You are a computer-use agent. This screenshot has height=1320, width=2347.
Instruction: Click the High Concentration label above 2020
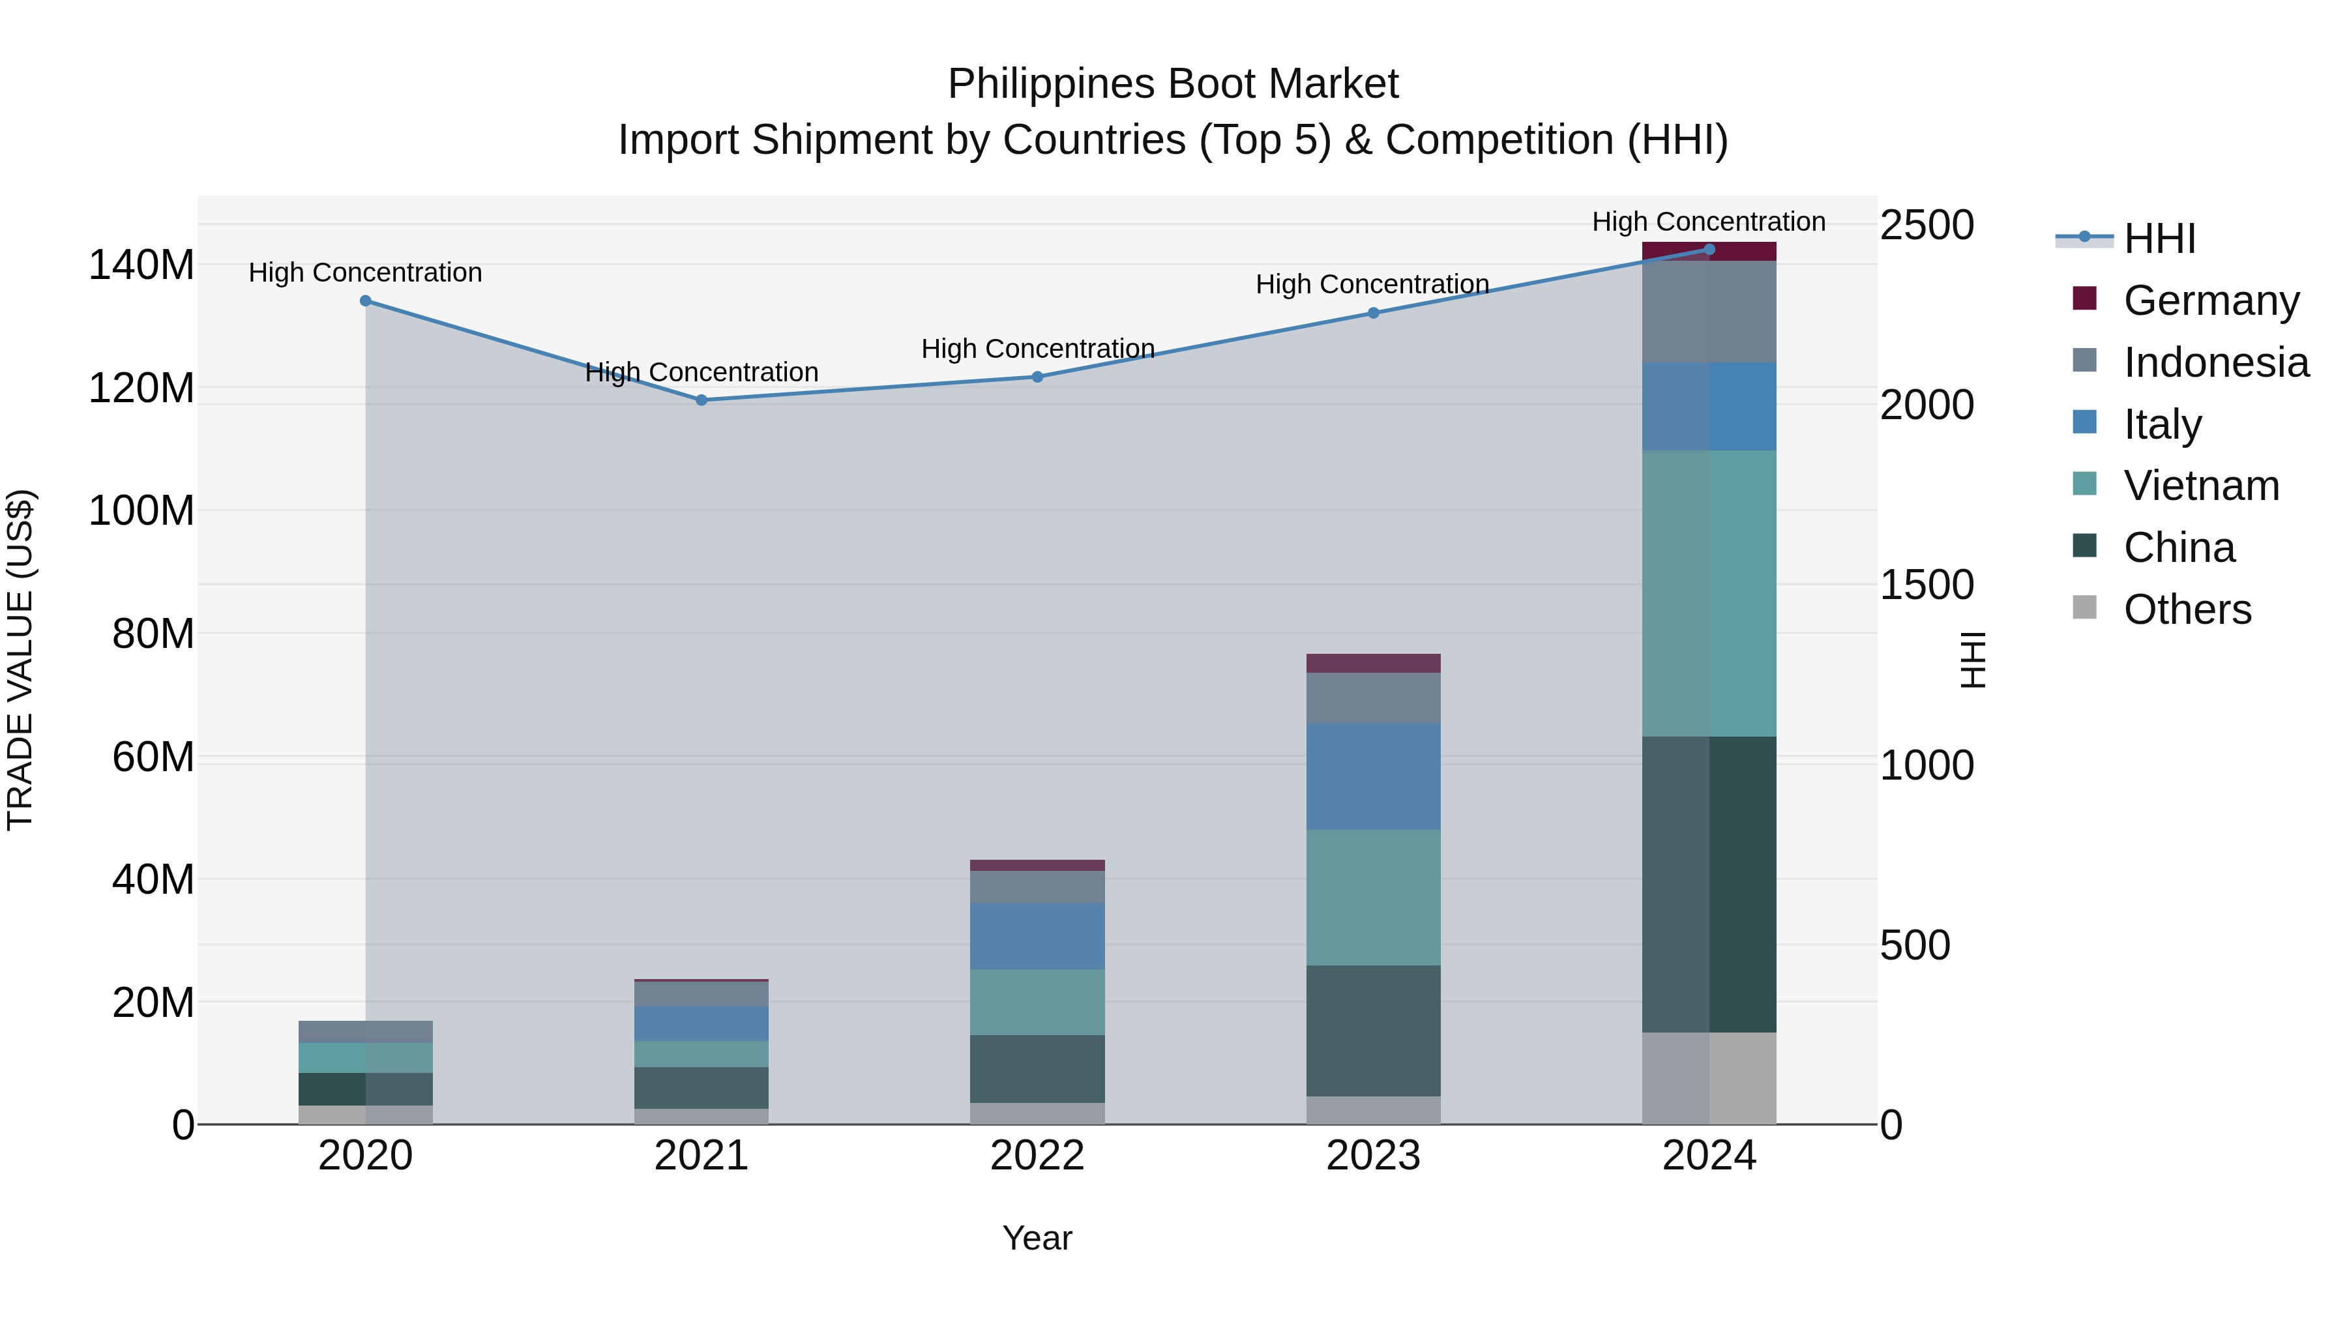(365, 272)
